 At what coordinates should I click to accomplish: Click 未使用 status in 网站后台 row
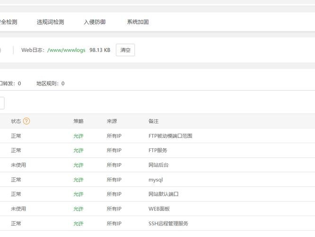pyautogui.click(x=18, y=165)
